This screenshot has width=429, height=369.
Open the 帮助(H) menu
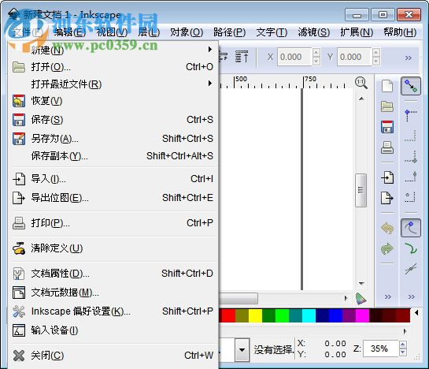(x=400, y=32)
